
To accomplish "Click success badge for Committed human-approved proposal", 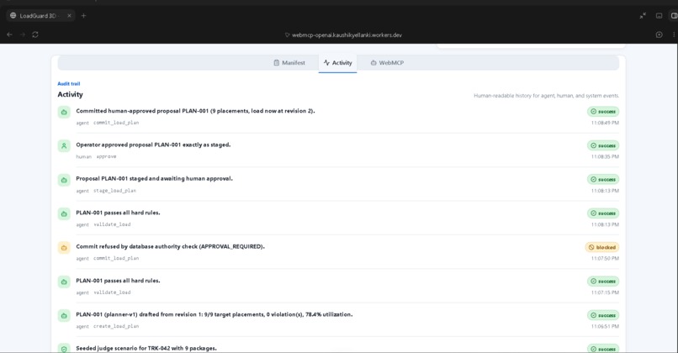I will tap(603, 112).
